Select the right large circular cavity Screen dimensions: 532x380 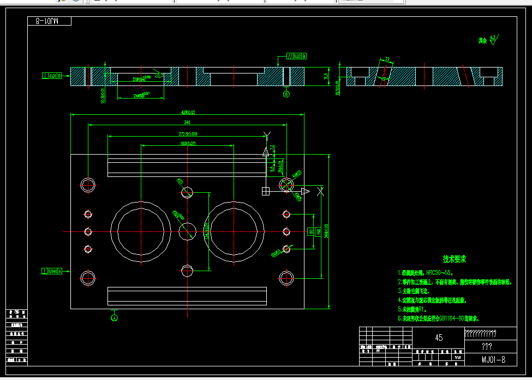(234, 232)
